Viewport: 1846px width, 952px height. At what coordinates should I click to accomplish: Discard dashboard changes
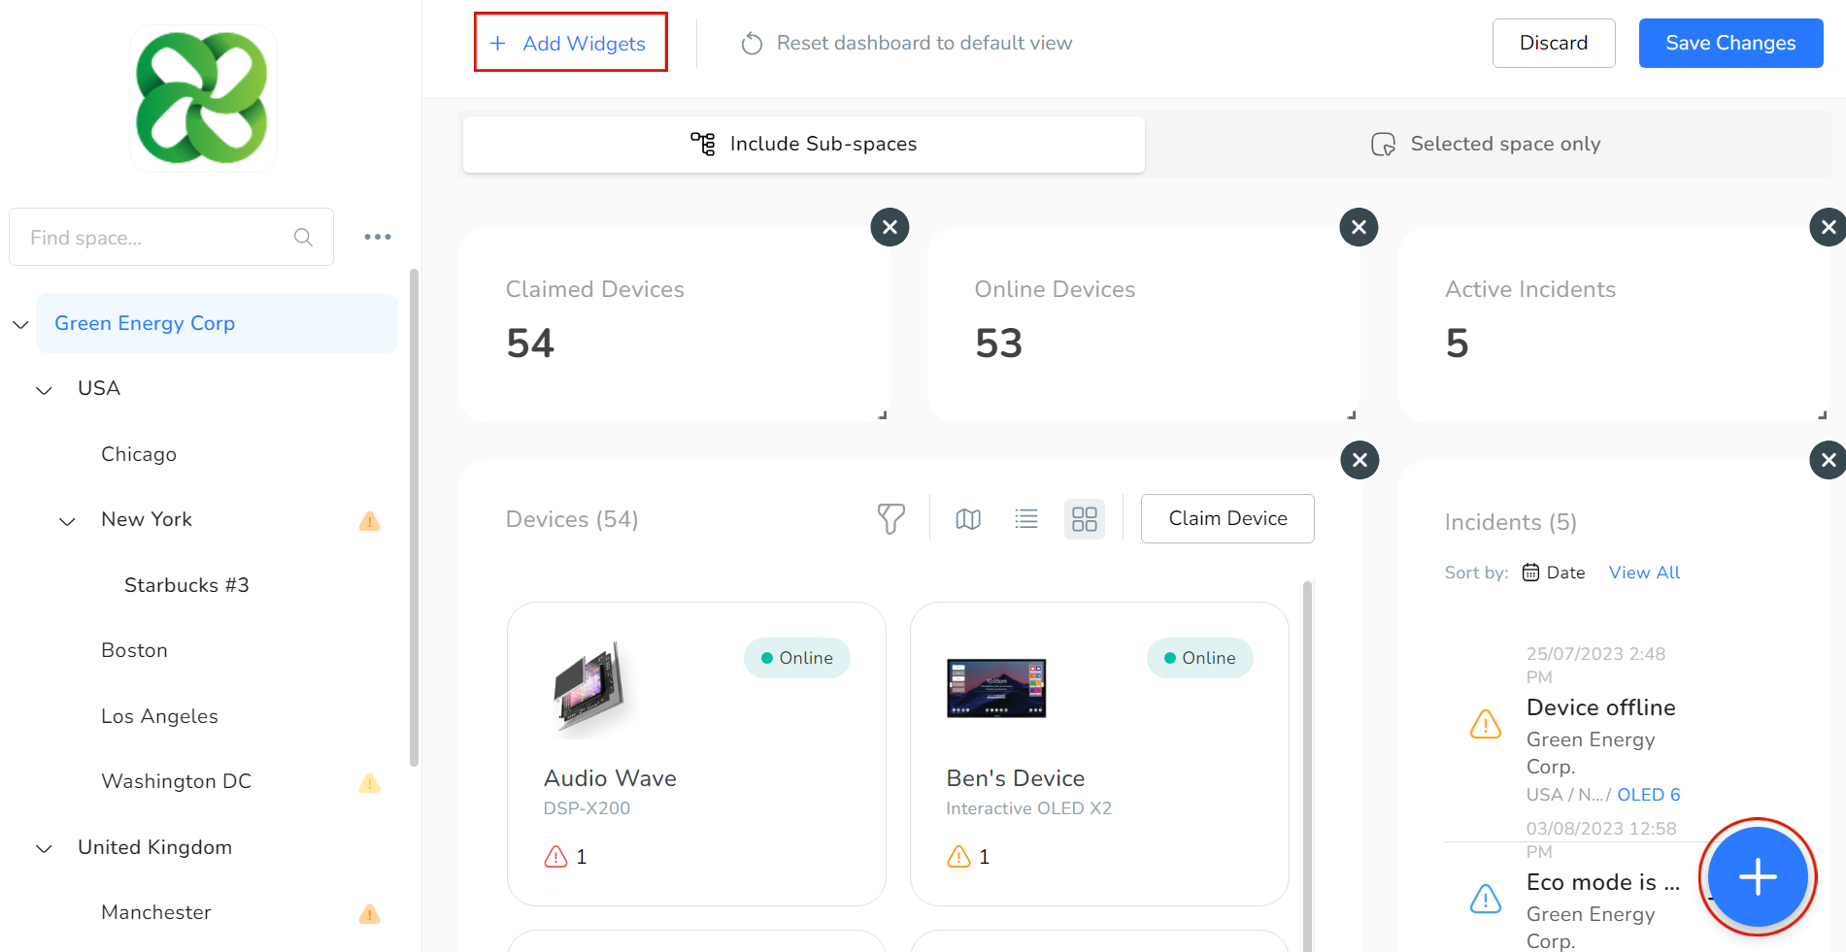pyautogui.click(x=1553, y=43)
